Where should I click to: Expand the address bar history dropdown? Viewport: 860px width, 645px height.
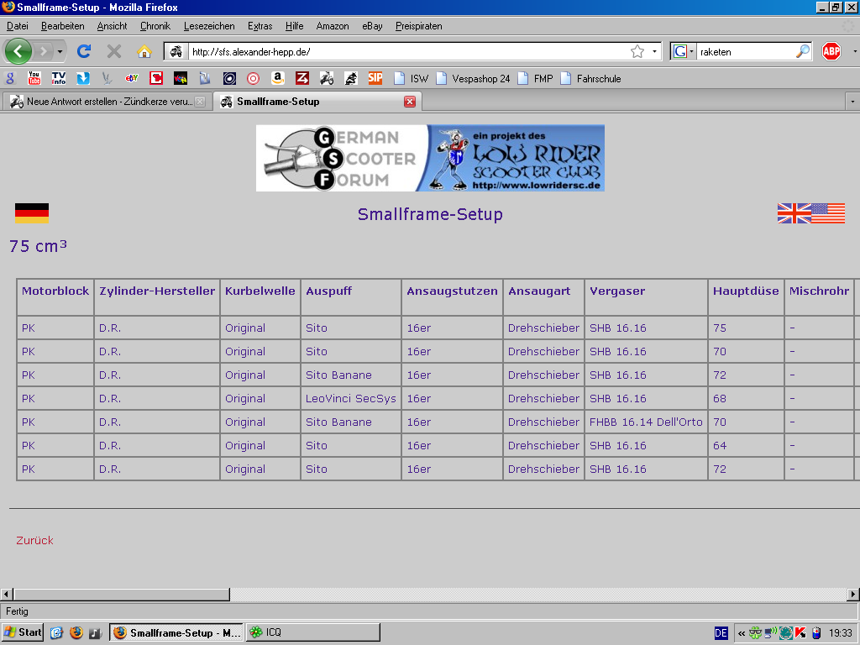(x=654, y=51)
